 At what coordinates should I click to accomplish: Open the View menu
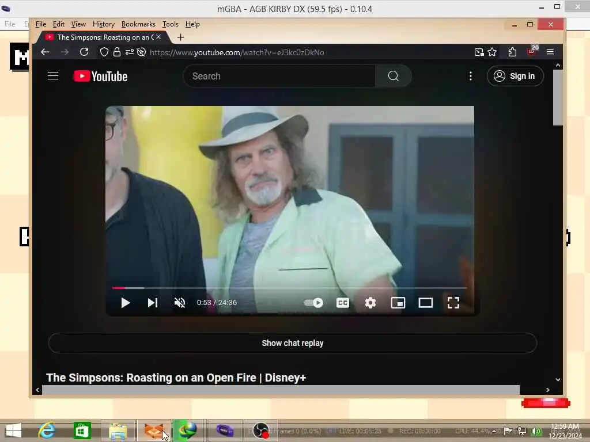pyautogui.click(x=78, y=24)
